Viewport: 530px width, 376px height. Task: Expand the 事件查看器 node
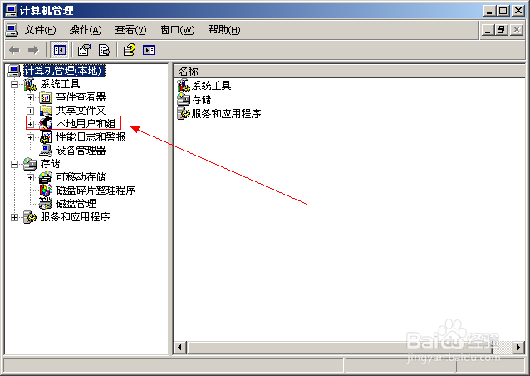(x=31, y=98)
